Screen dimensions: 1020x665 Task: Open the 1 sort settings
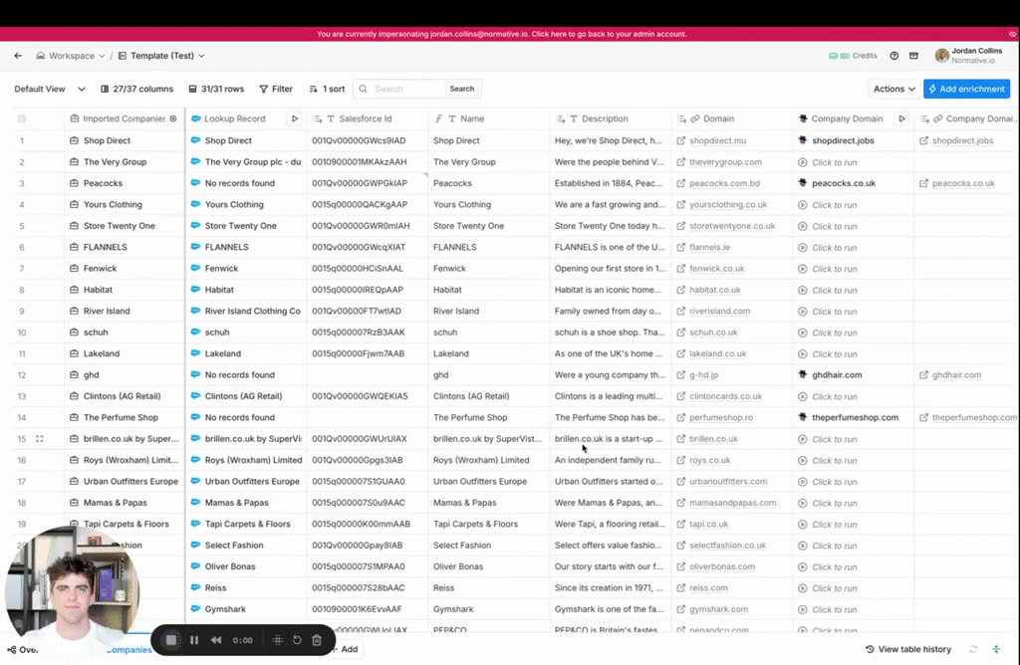[x=327, y=89]
